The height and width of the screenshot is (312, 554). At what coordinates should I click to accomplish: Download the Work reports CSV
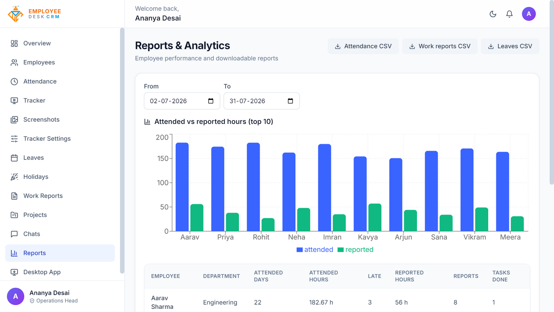pos(440,46)
